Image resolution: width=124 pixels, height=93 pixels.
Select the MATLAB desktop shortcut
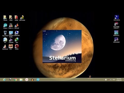coord(17,26)
